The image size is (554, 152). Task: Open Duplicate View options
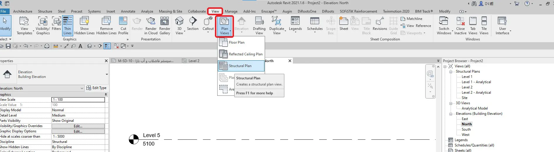(x=277, y=25)
